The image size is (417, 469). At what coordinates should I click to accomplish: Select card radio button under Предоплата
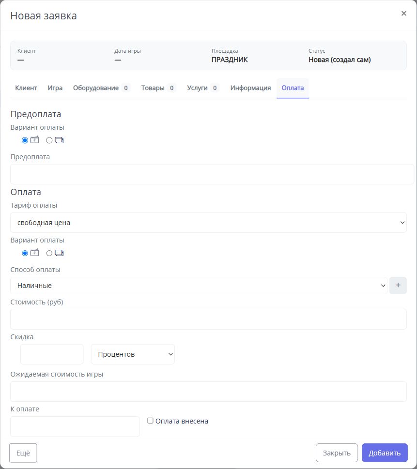(x=49, y=140)
